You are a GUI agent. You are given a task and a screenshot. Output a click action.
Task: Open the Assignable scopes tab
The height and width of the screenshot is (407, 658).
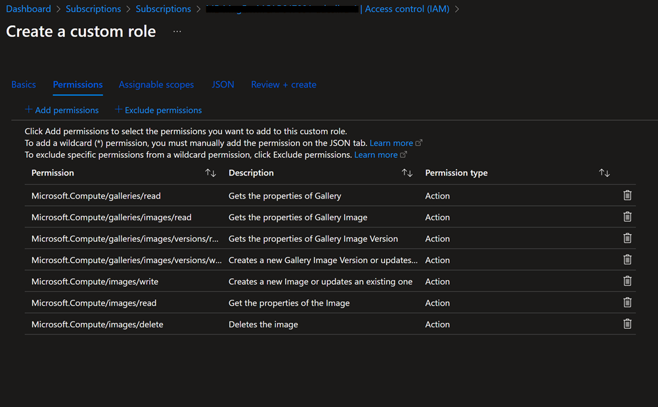click(x=156, y=84)
